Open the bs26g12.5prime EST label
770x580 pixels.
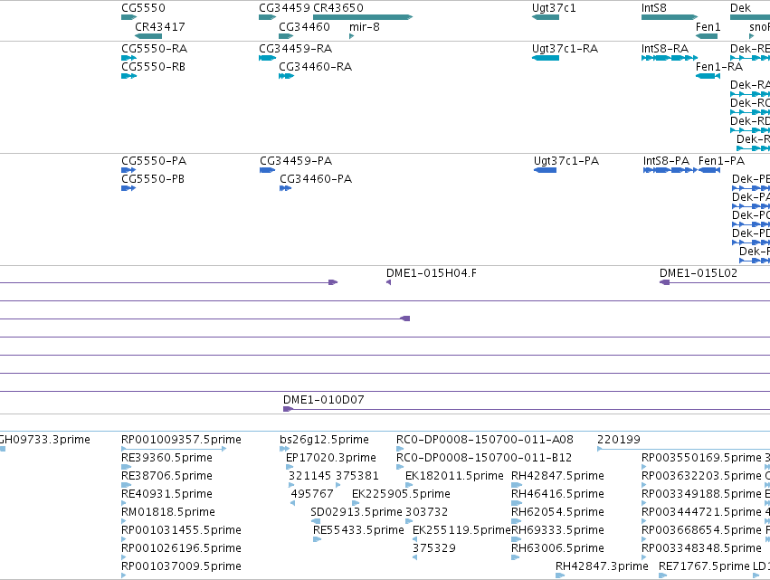point(324,440)
